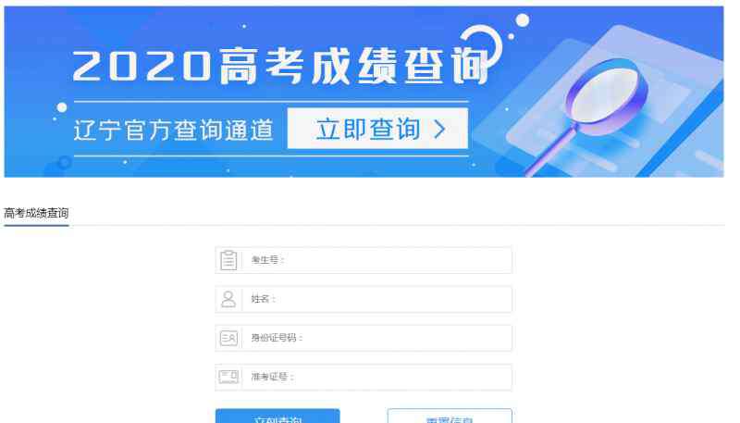The width and height of the screenshot is (740, 423).
Task: Click the 姓名 field label
Action: click(x=263, y=298)
